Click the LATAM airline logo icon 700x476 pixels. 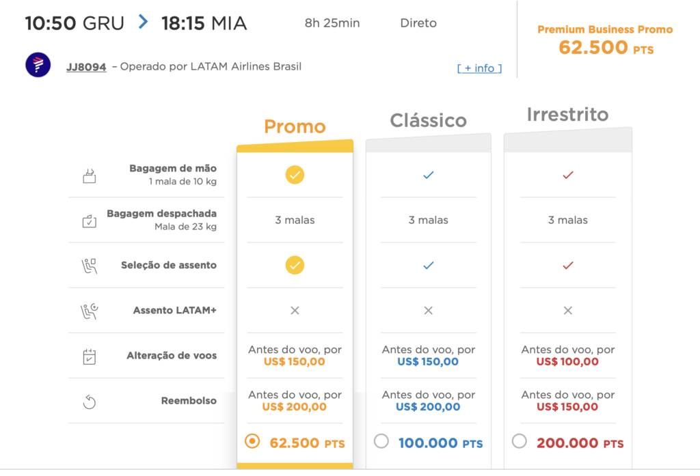(38, 65)
